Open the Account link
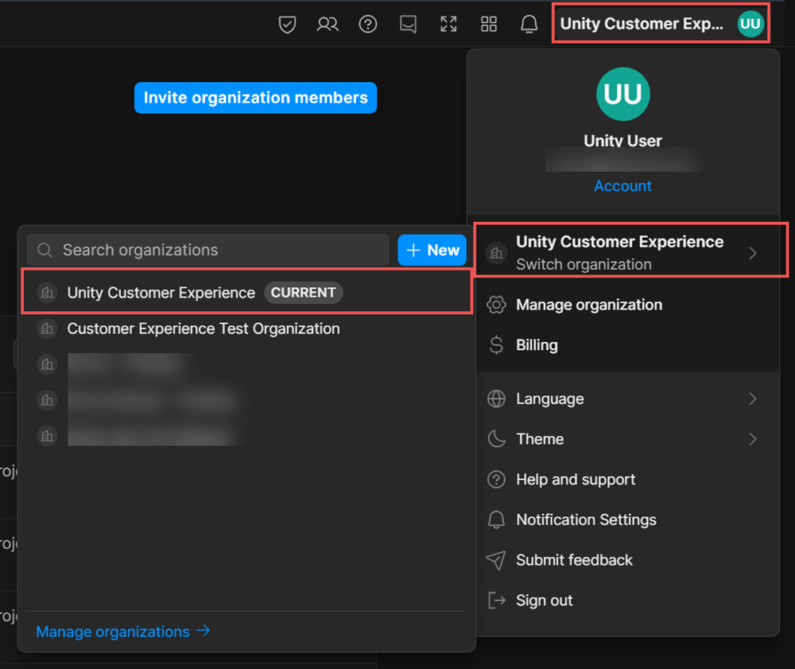 click(622, 186)
